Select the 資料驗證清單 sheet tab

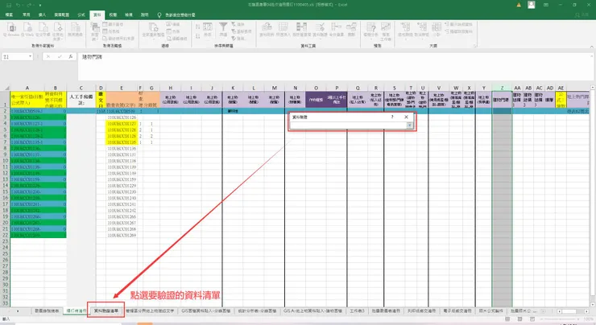106,311
